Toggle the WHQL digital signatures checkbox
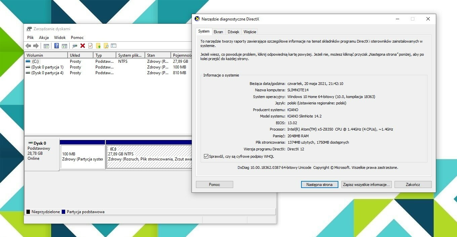Image resolution: width=457 pixels, height=237 pixels. pyautogui.click(x=206, y=156)
